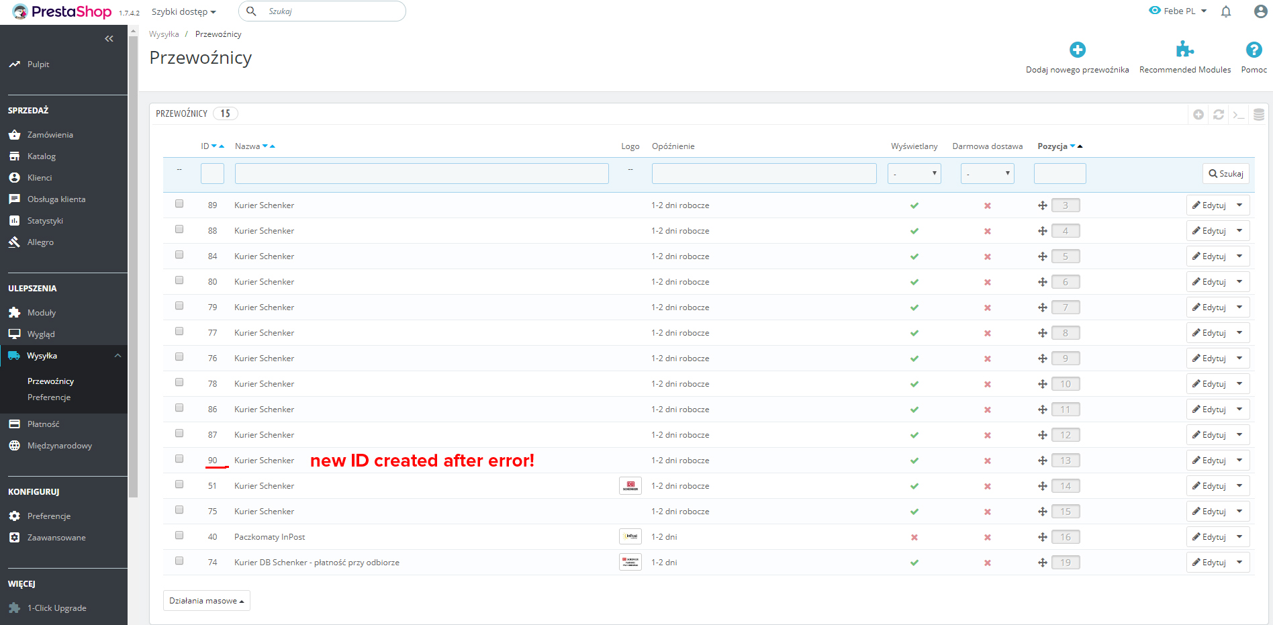This screenshot has width=1273, height=625.
Task: Open Szybki dostęp dropdown
Action: pos(184,12)
